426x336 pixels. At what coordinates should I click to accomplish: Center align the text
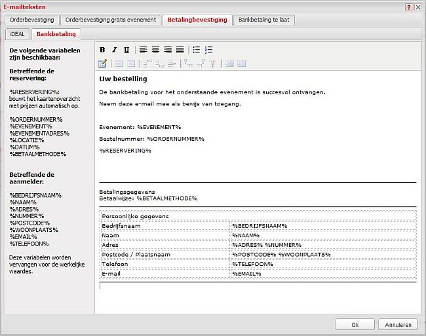[155, 50]
